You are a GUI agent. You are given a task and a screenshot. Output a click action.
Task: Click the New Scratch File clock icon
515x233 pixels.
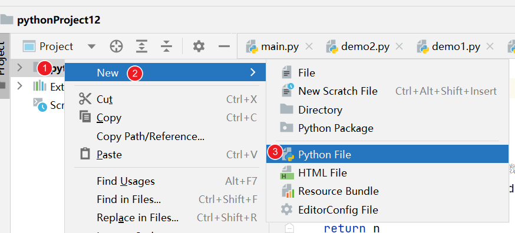point(288,90)
